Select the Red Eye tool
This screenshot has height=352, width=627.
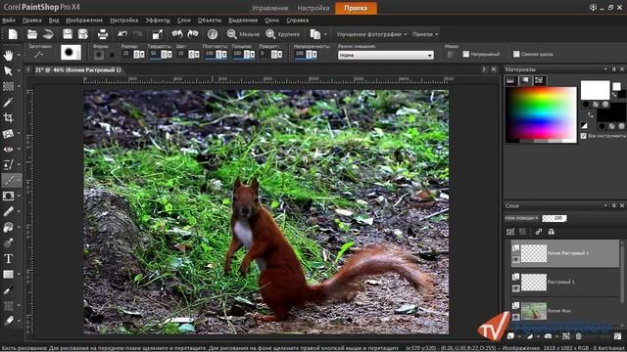click(8, 150)
